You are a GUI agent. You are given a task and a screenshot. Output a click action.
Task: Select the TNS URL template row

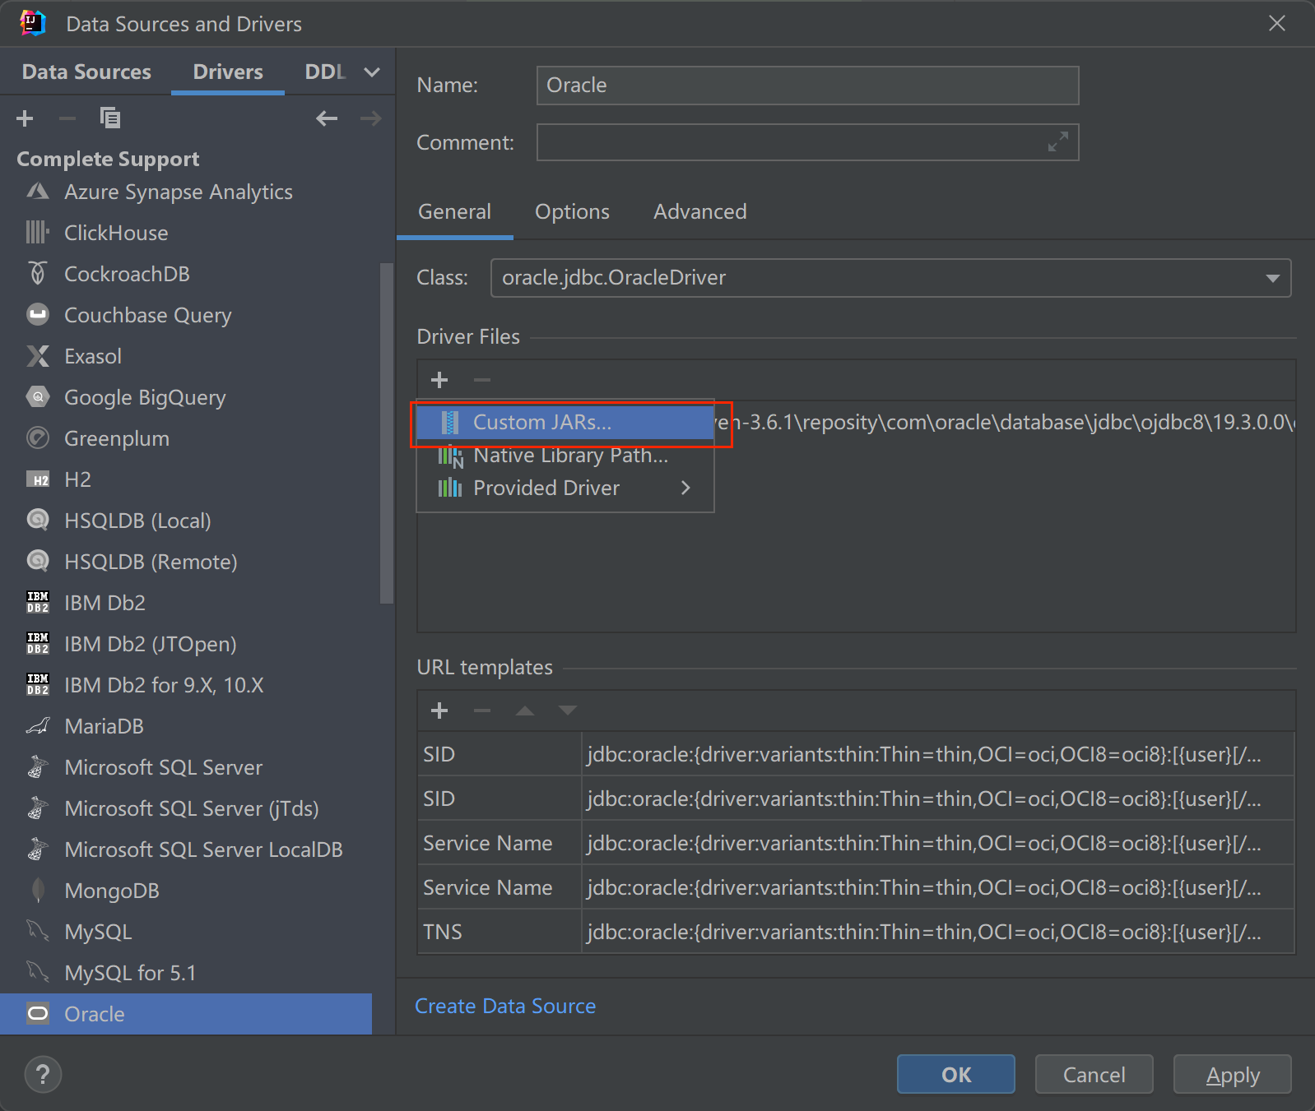(856, 932)
